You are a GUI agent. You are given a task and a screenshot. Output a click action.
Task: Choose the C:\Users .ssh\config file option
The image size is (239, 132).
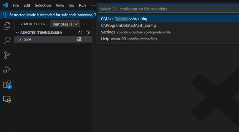coord(168,19)
